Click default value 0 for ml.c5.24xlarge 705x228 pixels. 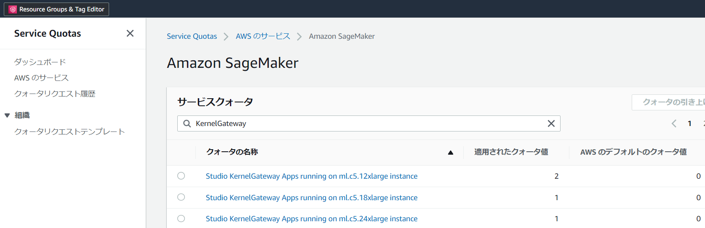[x=698, y=219]
